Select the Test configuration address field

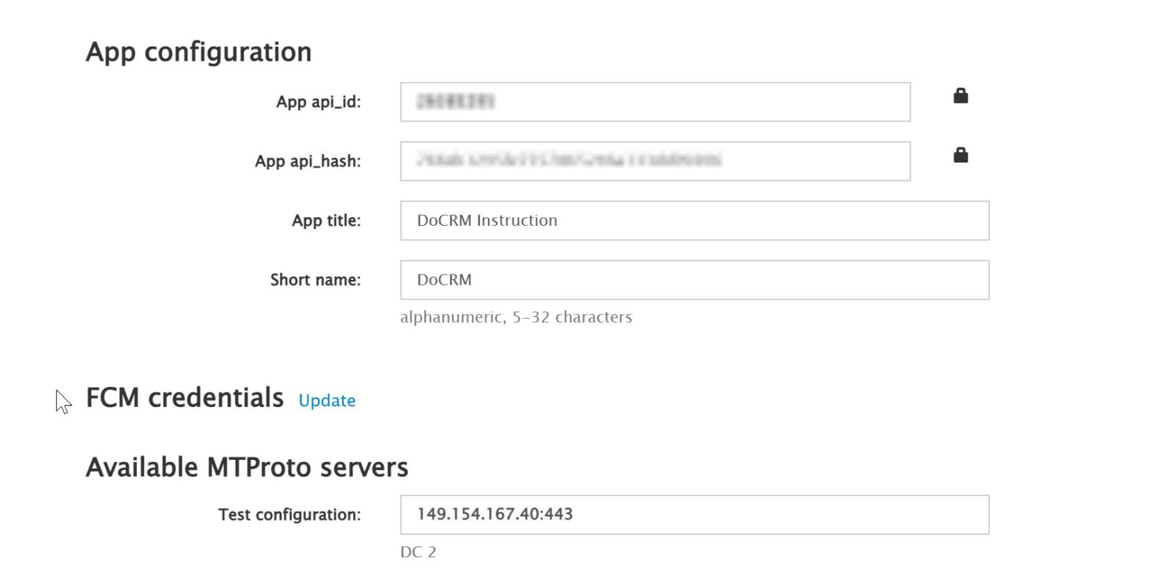click(x=694, y=515)
